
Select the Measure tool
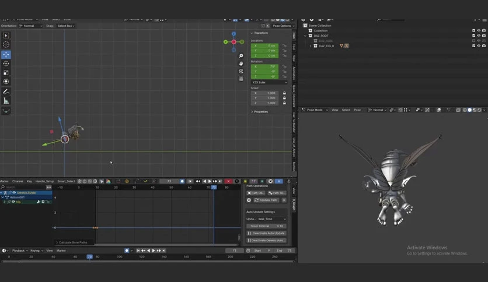pyautogui.click(x=6, y=101)
